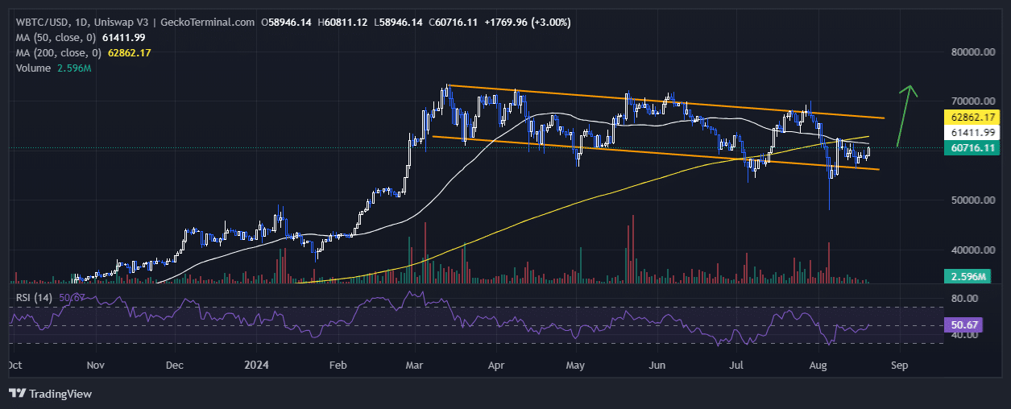Click the Aug label on the time axis
1011x409 pixels.
point(819,365)
